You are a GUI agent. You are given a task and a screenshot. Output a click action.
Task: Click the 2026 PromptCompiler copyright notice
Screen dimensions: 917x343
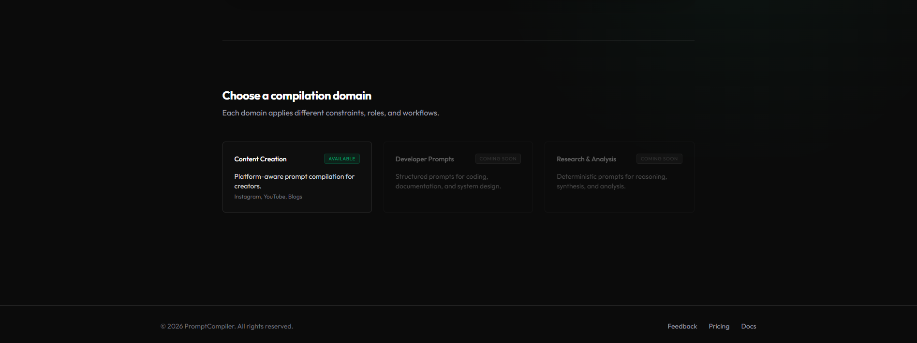pyautogui.click(x=226, y=327)
